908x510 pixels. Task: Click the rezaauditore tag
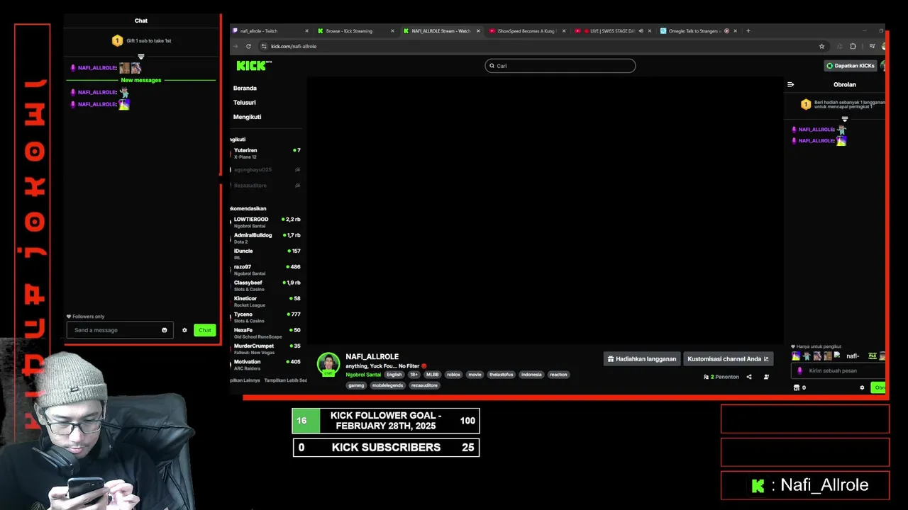tap(424, 385)
